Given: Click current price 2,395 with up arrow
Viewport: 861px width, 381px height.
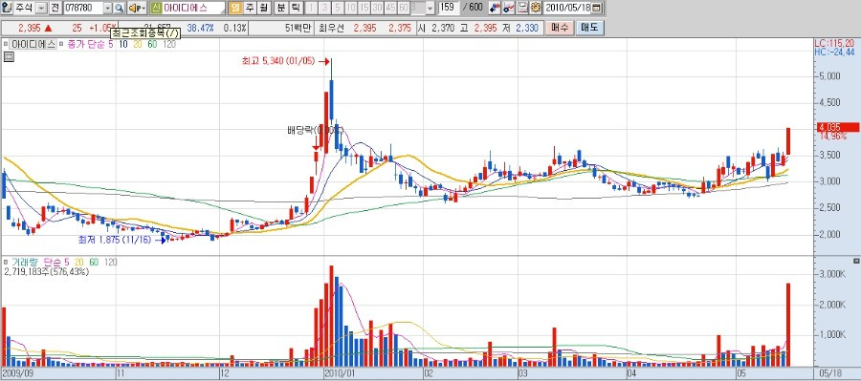Looking at the screenshot, I should (35, 28).
